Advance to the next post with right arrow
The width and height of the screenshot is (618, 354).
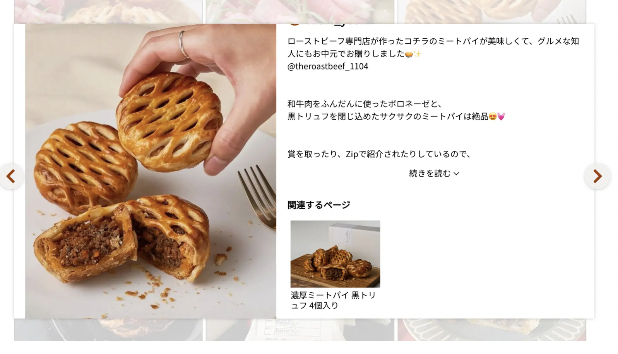click(597, 176)
